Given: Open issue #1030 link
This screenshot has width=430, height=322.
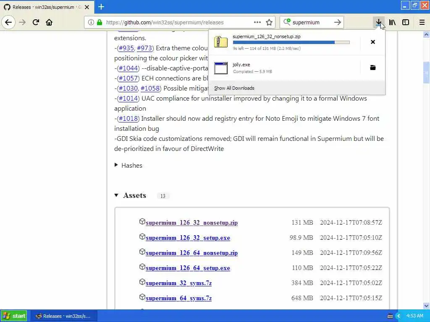Looking at the screenshot, I should [x=128, y=88].
